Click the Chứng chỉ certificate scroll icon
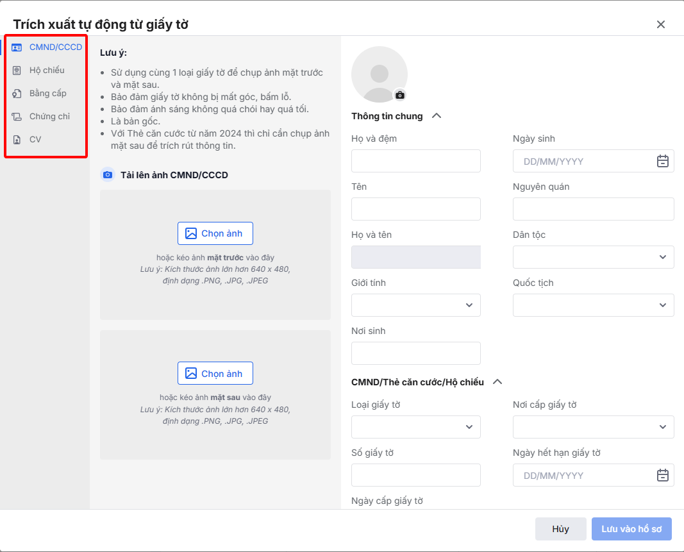This screenshot has width=684, height=552. [x=17, y=117]
